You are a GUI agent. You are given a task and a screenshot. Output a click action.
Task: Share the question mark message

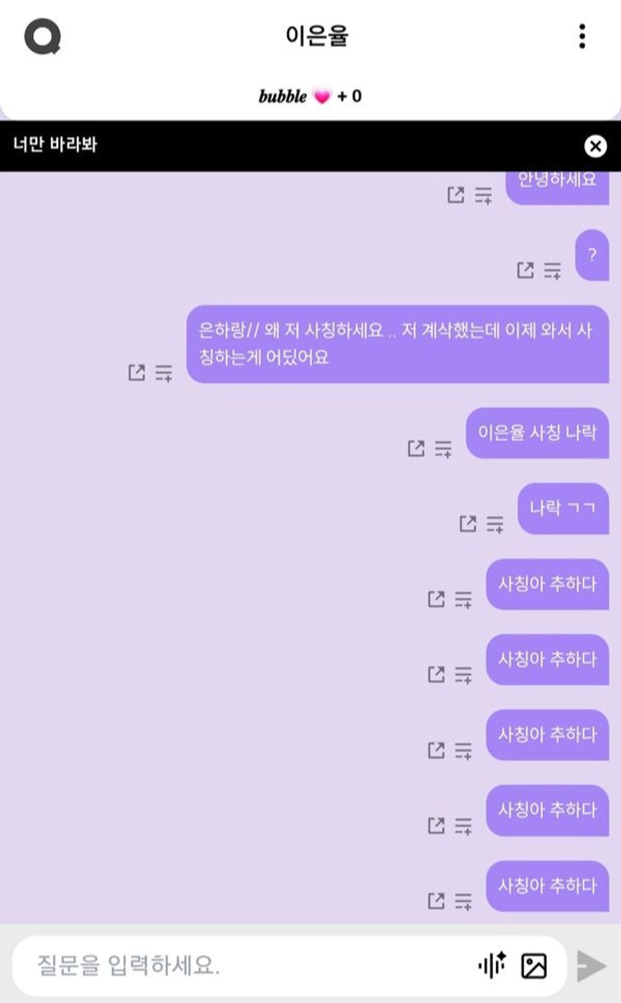point(525,270)
